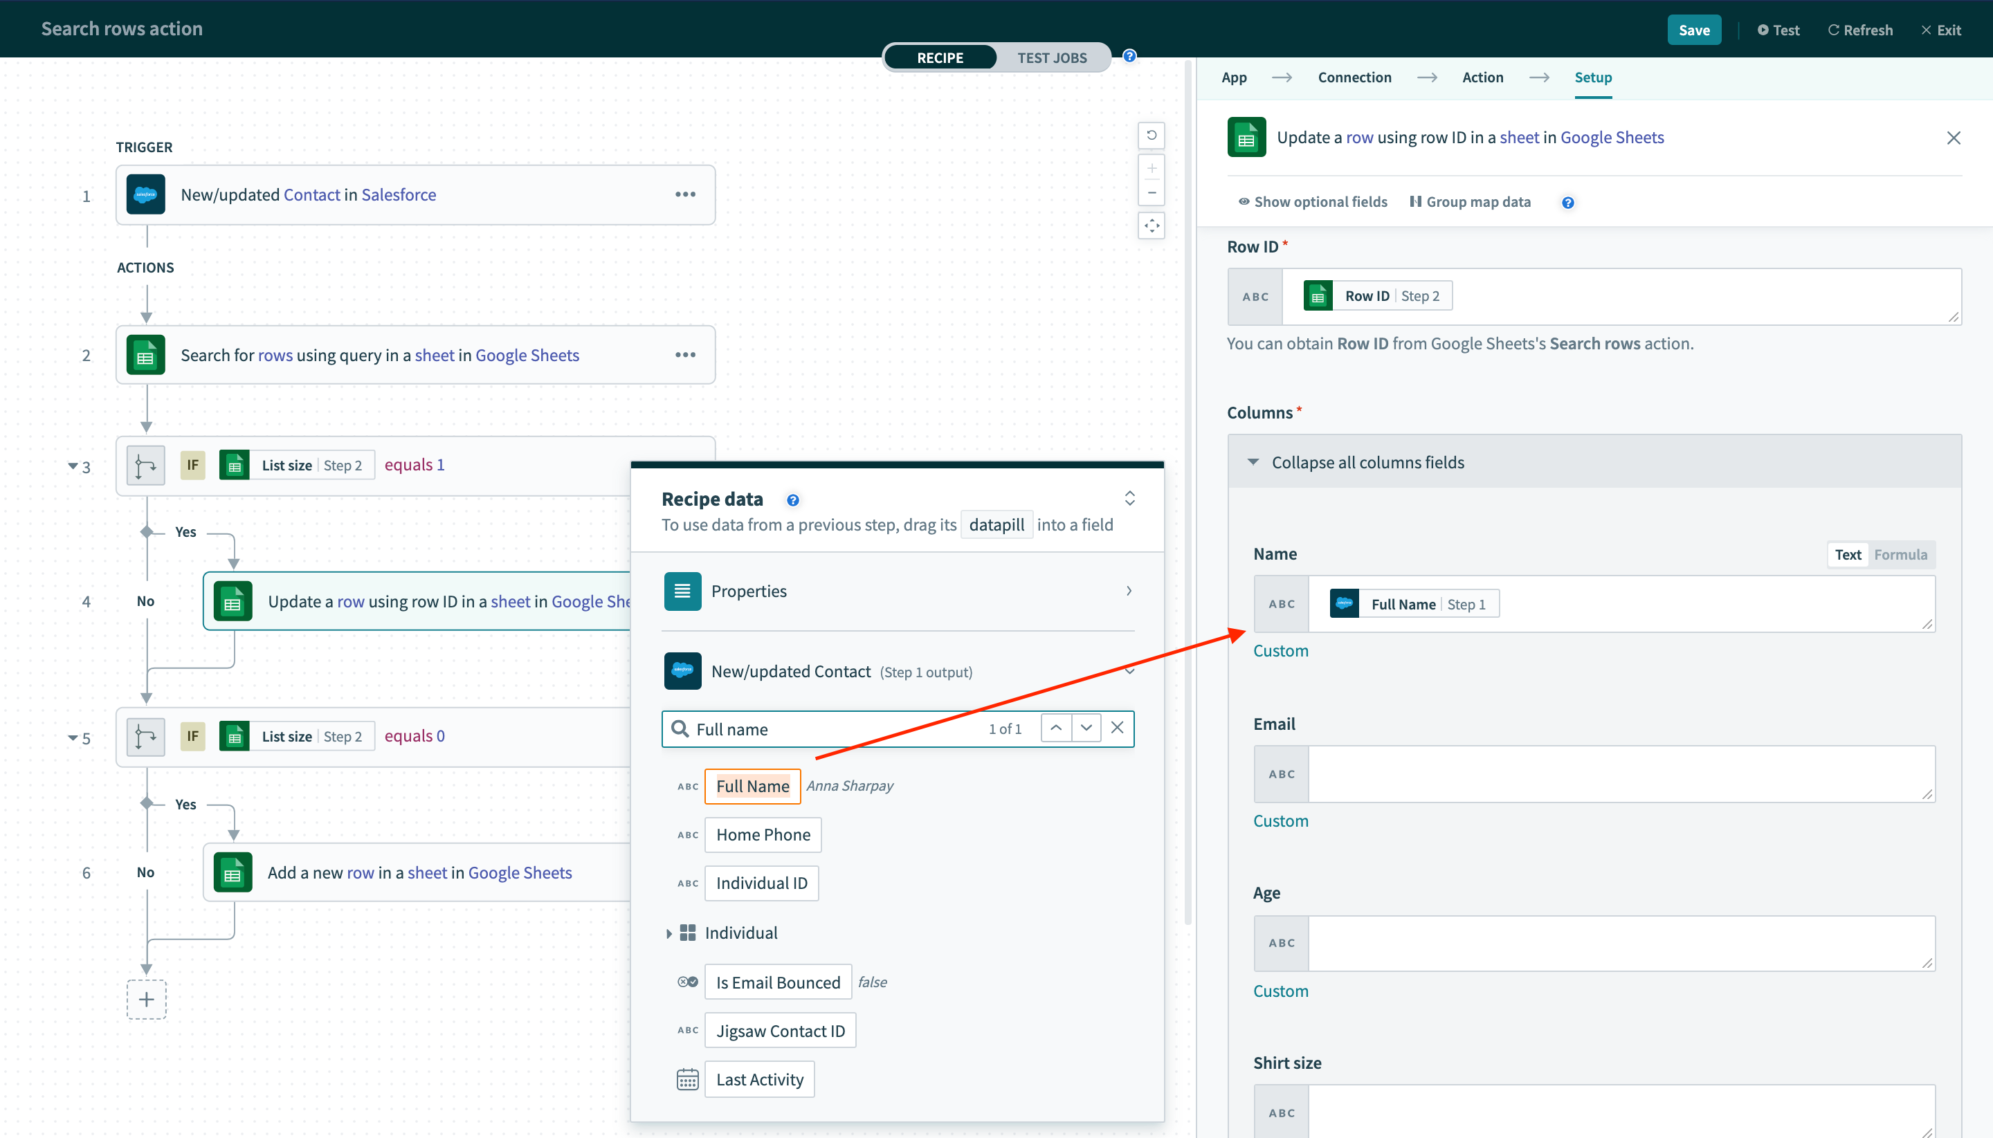The height and width of the screenshot is (1138, 1993).
Task: Click the Formula toggle for Name column
Action: (1902, 554)
